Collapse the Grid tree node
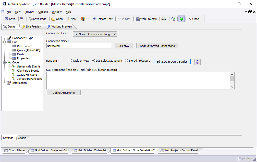 pyautogui.click(x=4, y=42)
